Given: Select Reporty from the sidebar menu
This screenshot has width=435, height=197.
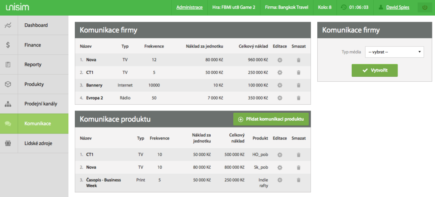Looking at the screenshot, I should pyautogui.click(x=34, y=65).
